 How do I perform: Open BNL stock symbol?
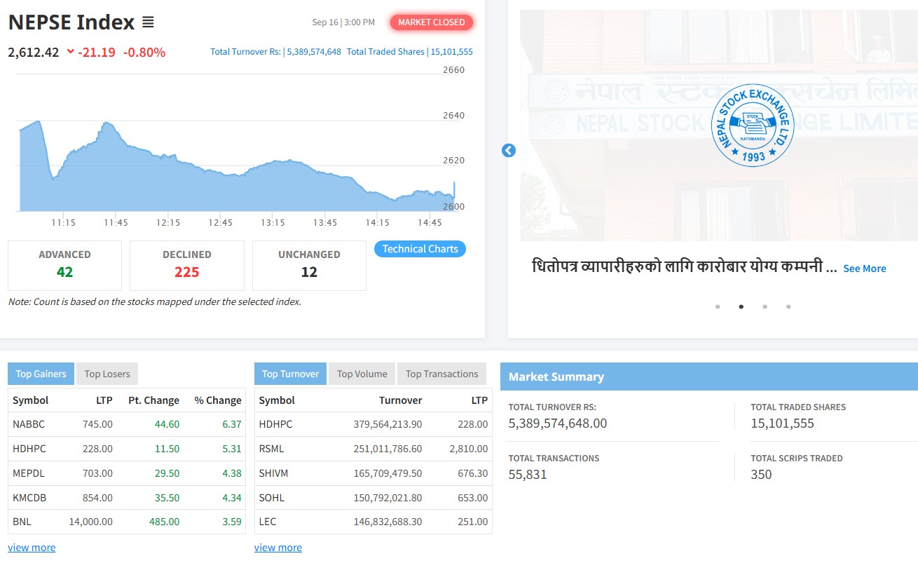tap(22, 522)
